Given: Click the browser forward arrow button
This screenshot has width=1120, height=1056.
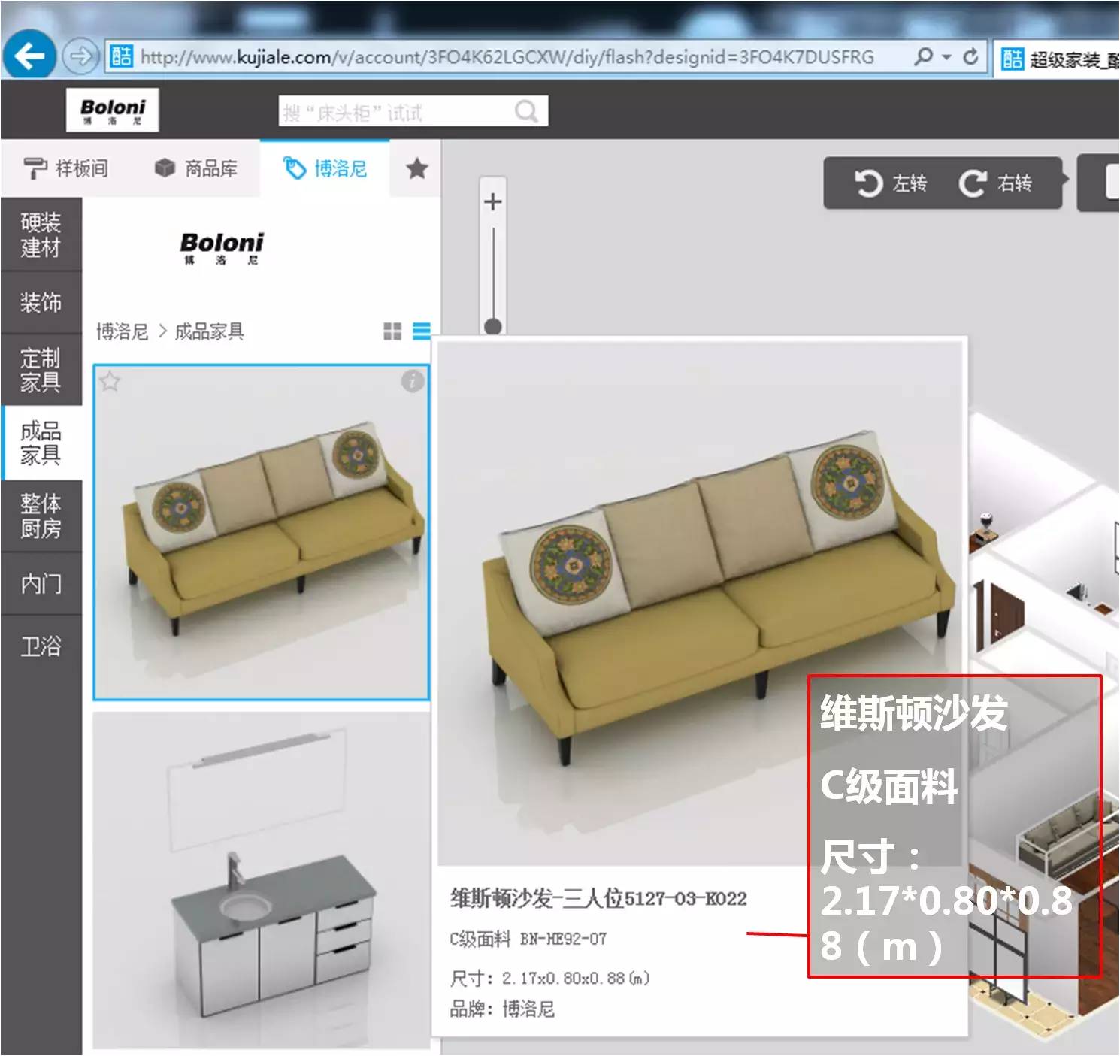Looking at the screenshot, I should pos(80,56).
